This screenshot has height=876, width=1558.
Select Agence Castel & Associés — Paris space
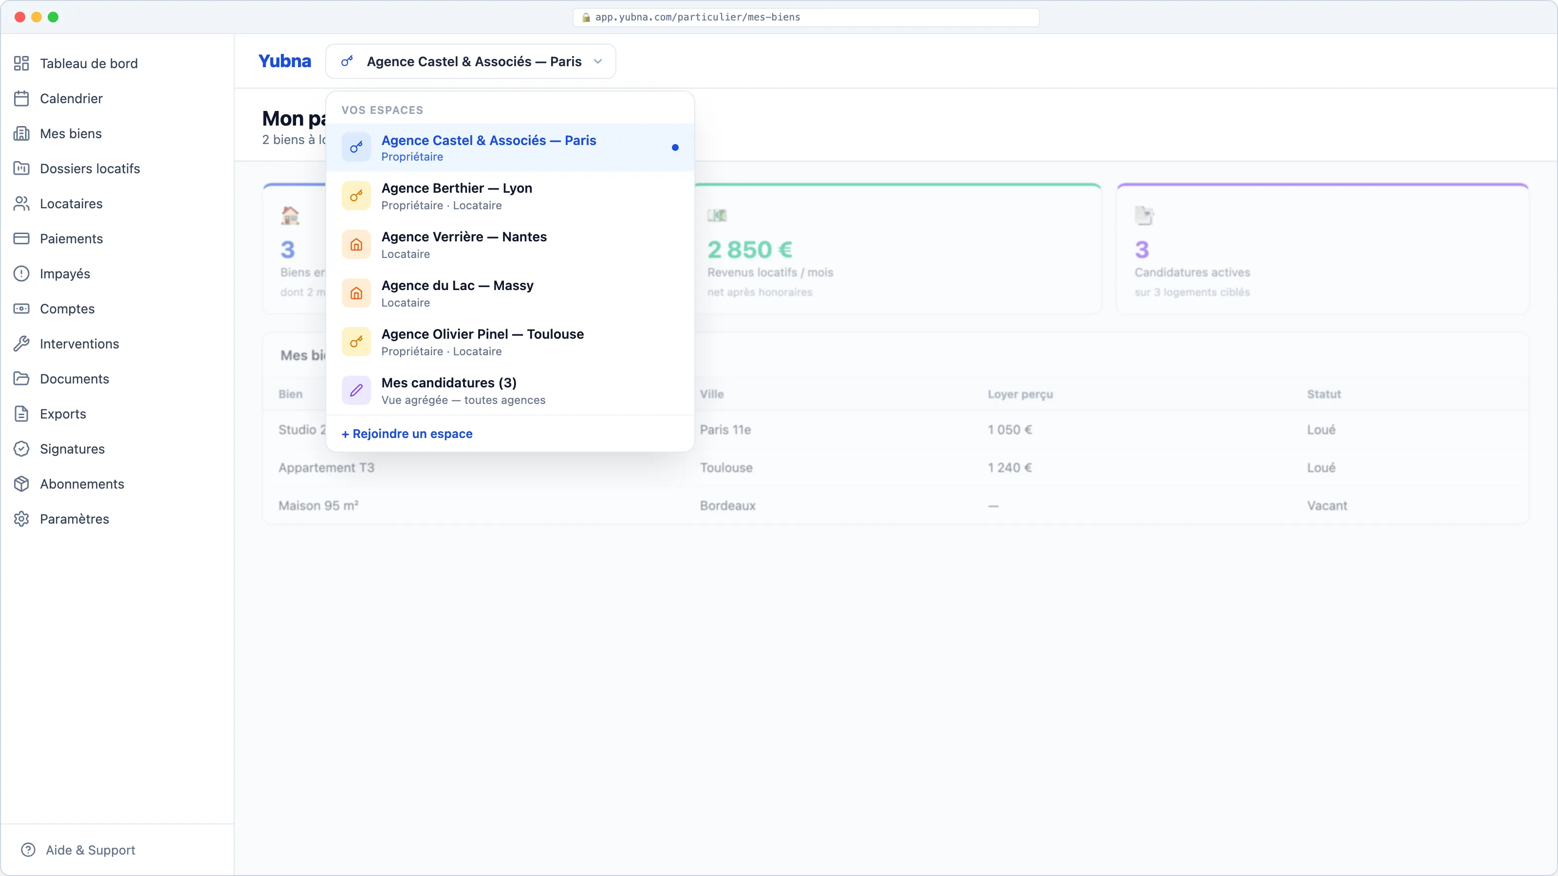tap(510, 147)
